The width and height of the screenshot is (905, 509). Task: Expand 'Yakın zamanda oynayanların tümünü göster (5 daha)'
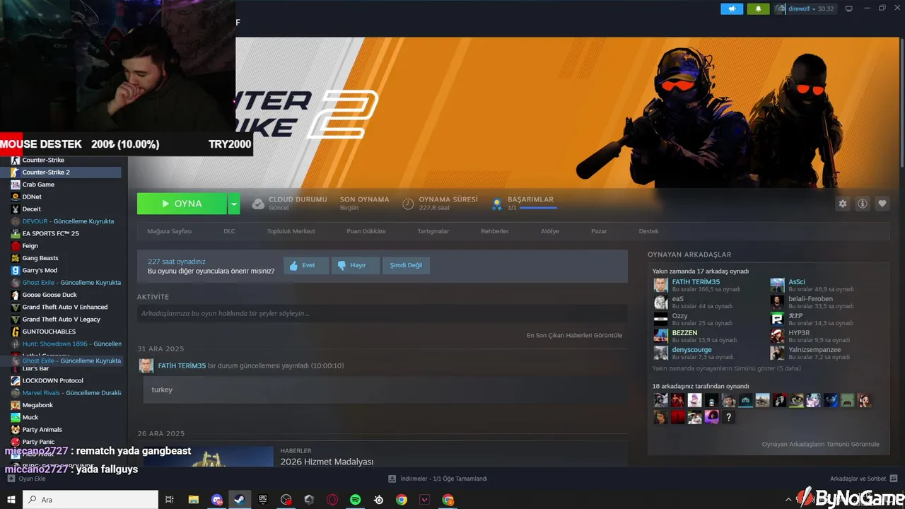(x=726, y=368)
